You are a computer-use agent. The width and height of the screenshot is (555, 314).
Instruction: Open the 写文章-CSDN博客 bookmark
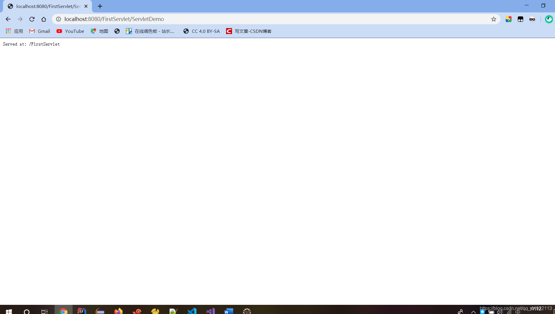coord(249,31)
